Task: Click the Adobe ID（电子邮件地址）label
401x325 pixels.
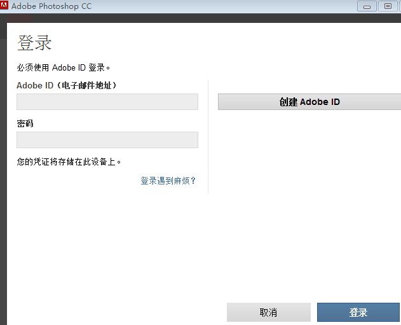Action: coord(67,85)
